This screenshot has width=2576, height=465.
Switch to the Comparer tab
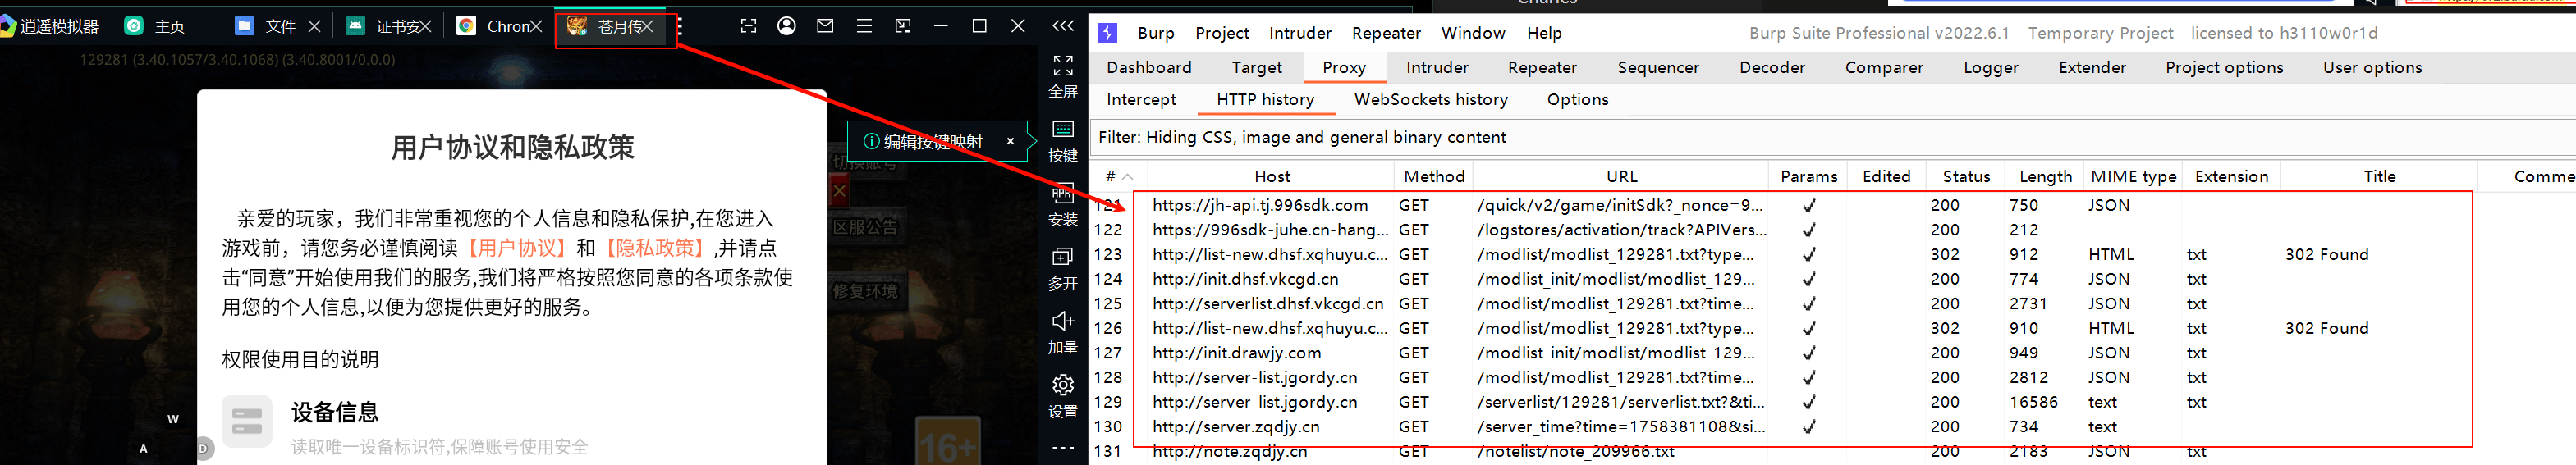coord(1884,67)
